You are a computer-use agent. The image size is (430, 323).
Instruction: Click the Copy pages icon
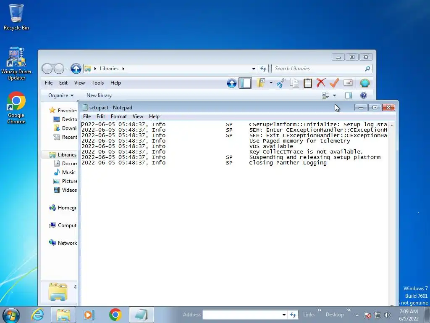[294, 83]
